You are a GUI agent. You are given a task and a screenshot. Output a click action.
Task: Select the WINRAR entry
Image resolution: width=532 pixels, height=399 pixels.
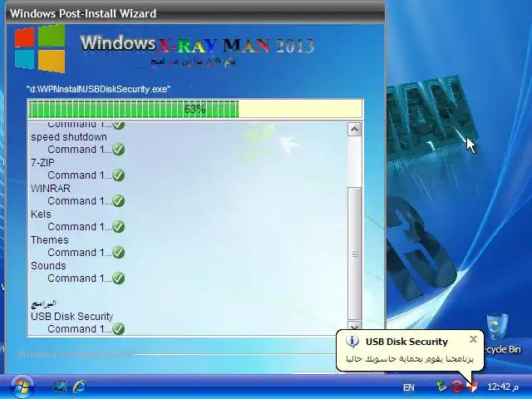point(51,189)
